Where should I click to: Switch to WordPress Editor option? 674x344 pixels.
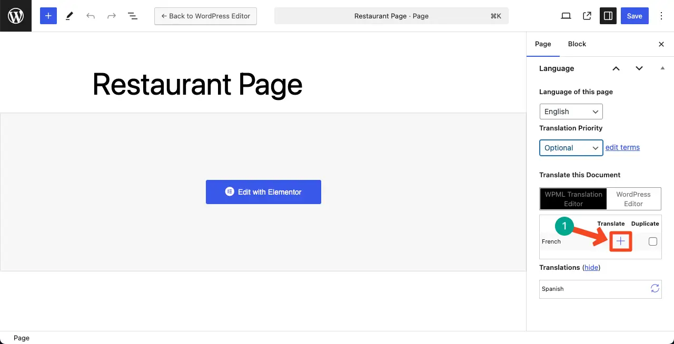pyautogui.click(x=633, y=199)
